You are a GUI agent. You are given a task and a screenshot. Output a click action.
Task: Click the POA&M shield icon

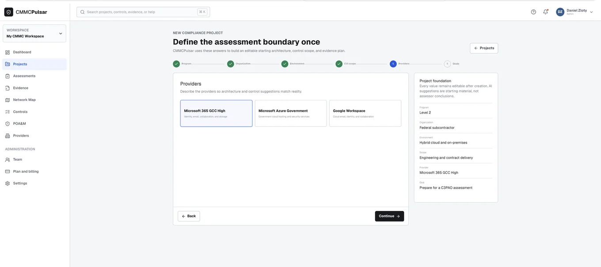[8, 124]
